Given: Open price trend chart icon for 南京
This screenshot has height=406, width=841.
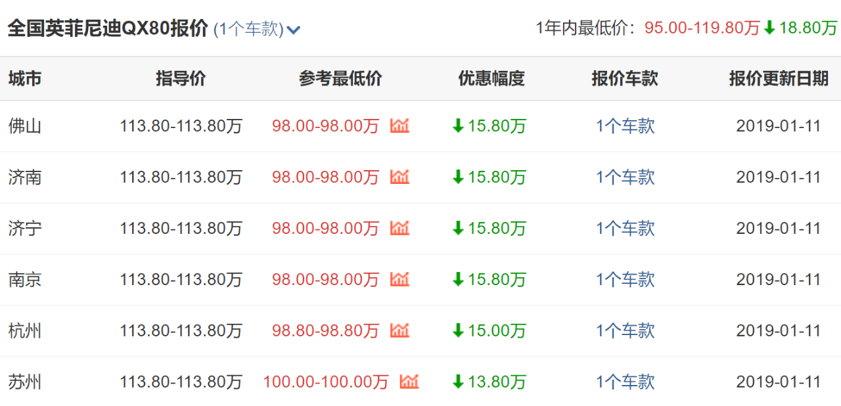Looking at the screenshot, I should pos(399,279).
